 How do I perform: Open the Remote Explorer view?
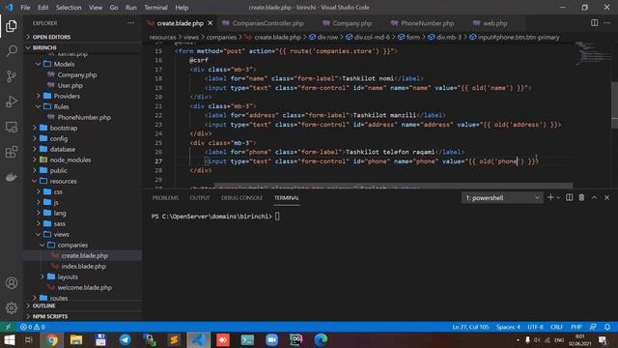[12, 127]
